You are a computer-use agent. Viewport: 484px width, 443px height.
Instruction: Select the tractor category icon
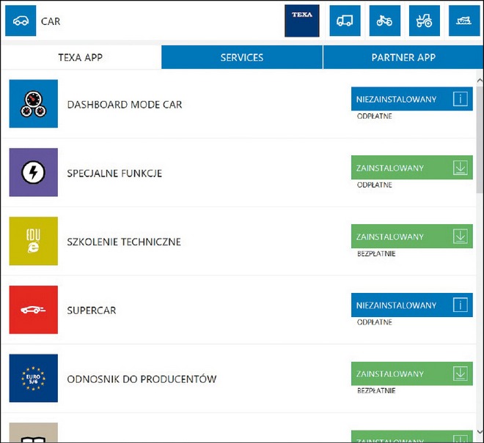(425, 21)
